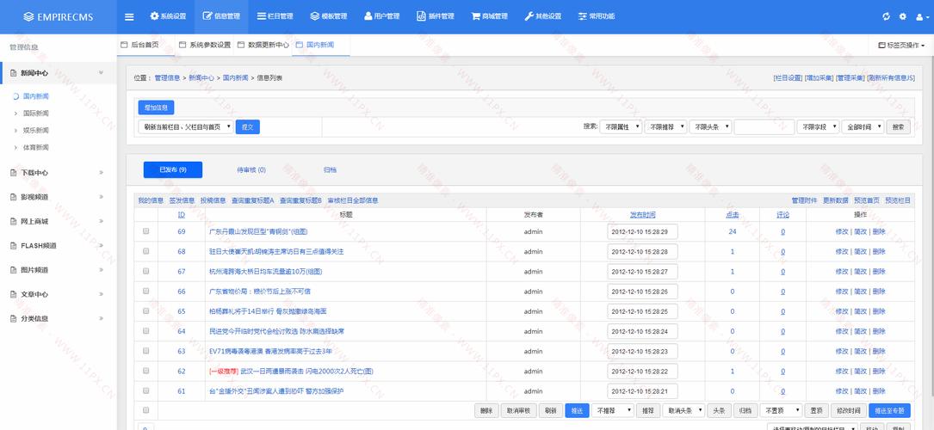
Task: Open 用户管理 in top navigation
Action: [x=382, y=16]
